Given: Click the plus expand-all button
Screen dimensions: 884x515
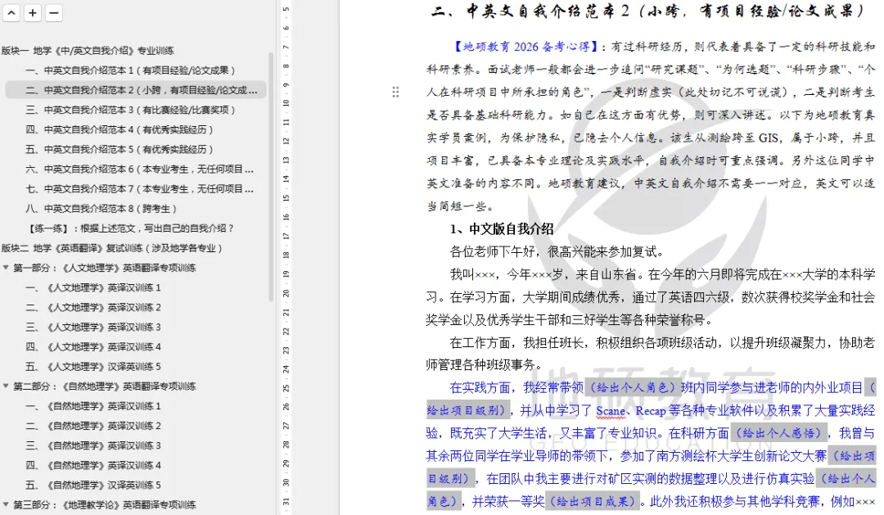Looking at the screenshot, I should pyautogui.click(x=33, y=12).
